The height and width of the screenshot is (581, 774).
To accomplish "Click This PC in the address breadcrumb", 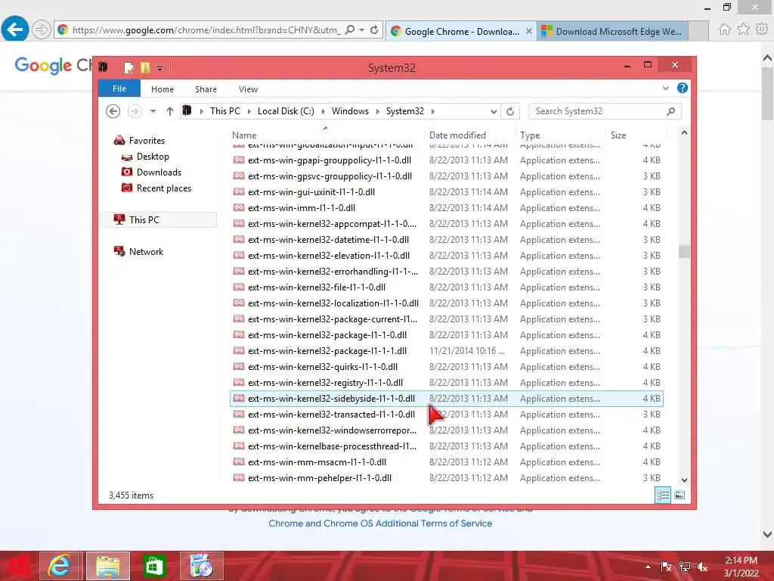I will tap(225, 111).
